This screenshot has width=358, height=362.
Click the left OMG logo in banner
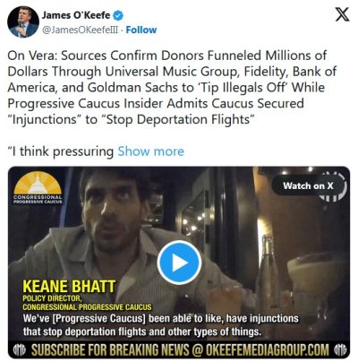pos(20,349)
